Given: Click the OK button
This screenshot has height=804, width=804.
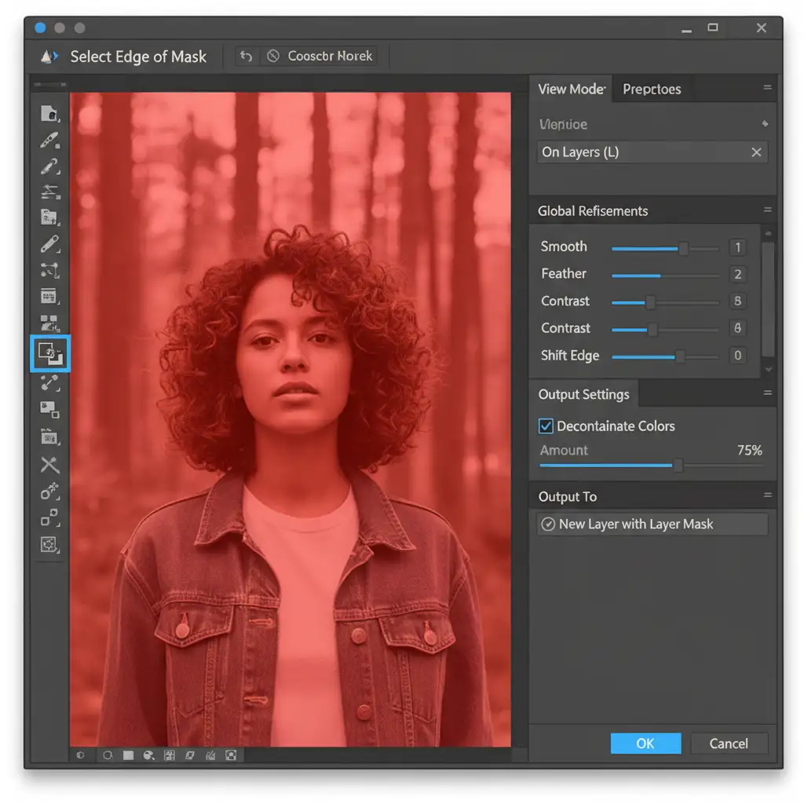Looking at the screenshot, I should click(x=645, y=744).
